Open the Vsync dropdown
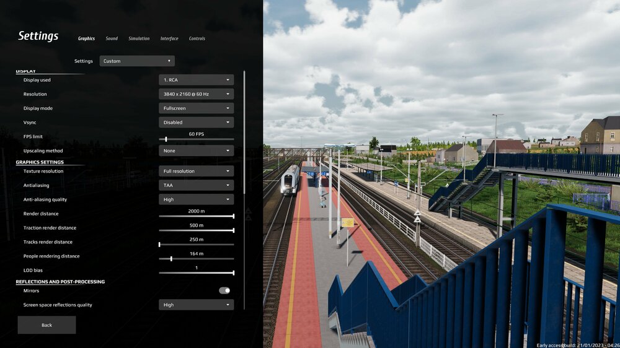Viewport: 620px width, 348px height. click(x=196, y=123)
